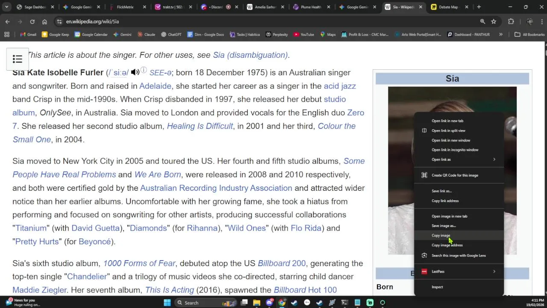Open the tab search dropdown arrow
Screen dimensions: 547x308
[x=6, y=7]
